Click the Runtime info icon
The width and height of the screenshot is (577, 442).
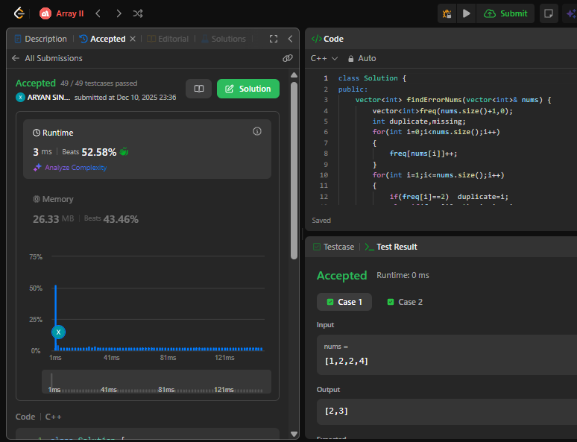(257, 131)
